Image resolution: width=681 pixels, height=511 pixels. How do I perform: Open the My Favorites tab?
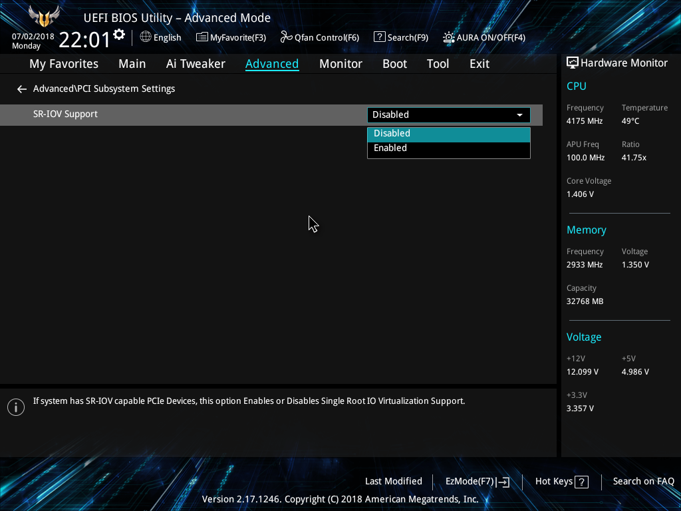coord(64,64)
